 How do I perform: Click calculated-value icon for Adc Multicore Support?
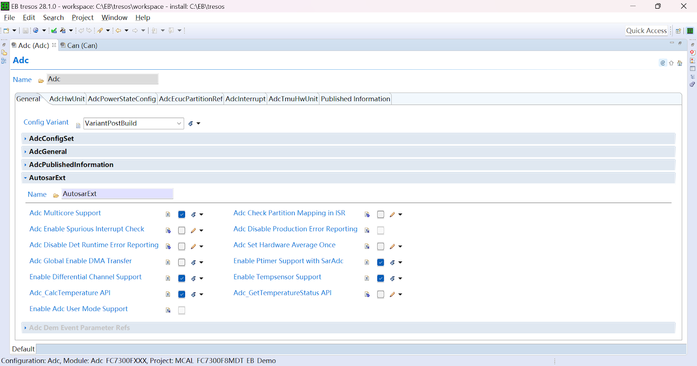pos(193,214)
